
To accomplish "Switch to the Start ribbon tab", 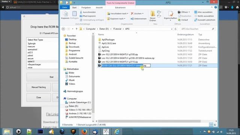I will (x=74, y=7).
